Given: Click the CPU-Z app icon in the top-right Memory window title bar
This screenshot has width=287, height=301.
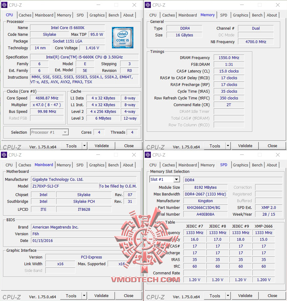Looking at the screenshot, I should point(148,5).
